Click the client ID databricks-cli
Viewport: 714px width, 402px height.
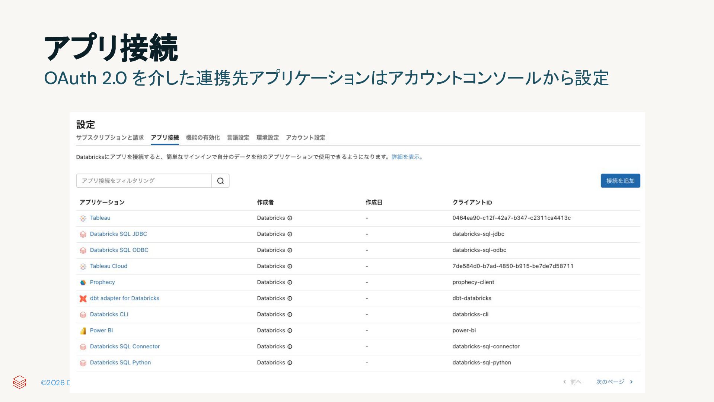pyautogui.click(x=470, y=315)
